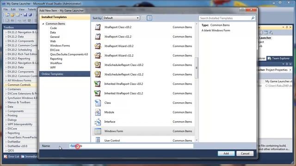Open the Error List tab
This screenshot has height=166, width=296.
point(12,157)
